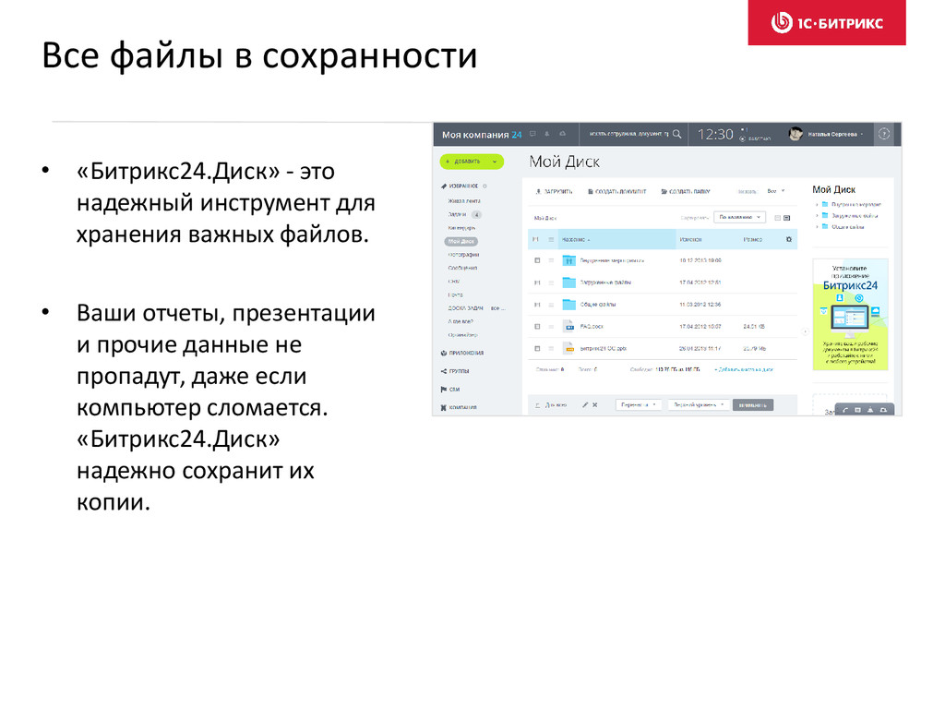The width and height of the screenshot is (945, 709).
Task: Click the search field in the header
Action: (x=628, y=134)
